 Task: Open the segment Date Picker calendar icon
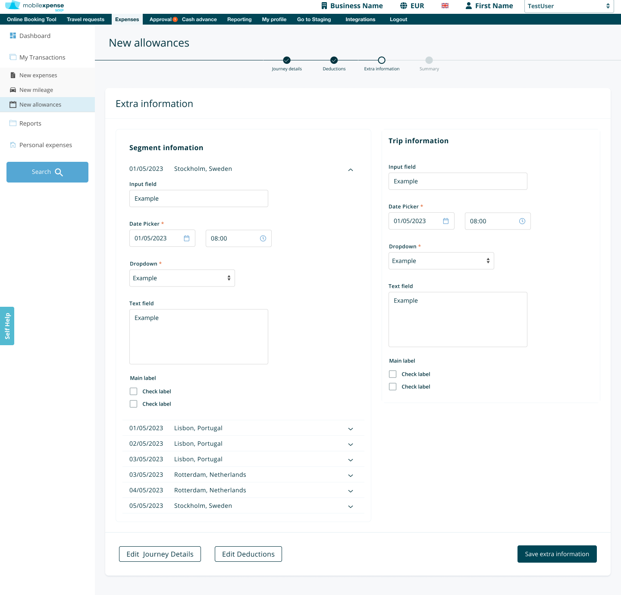pos(186,238)
